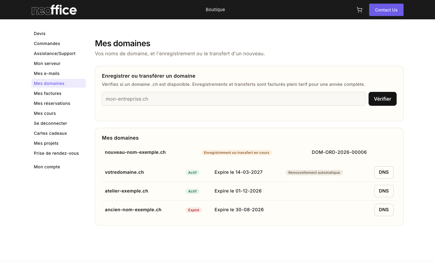Open Mes factures page
The width and height of the screenshot is (435, 272).
[59, 93]
